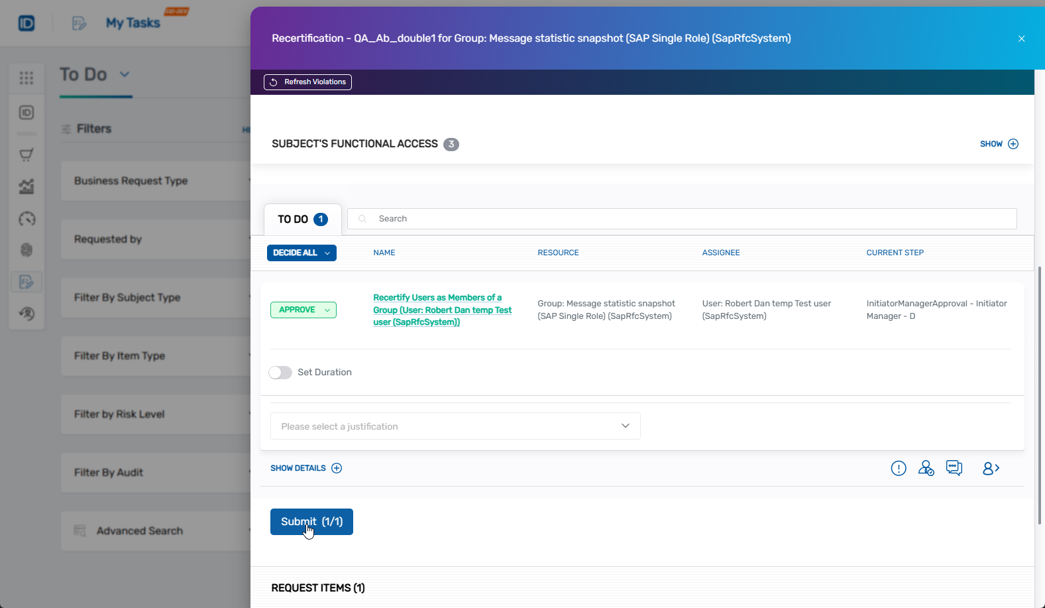Open the DECIDE ALL dropdown

[302, 253]
